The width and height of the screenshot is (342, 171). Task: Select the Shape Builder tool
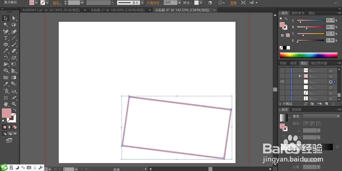coord(6,71)
